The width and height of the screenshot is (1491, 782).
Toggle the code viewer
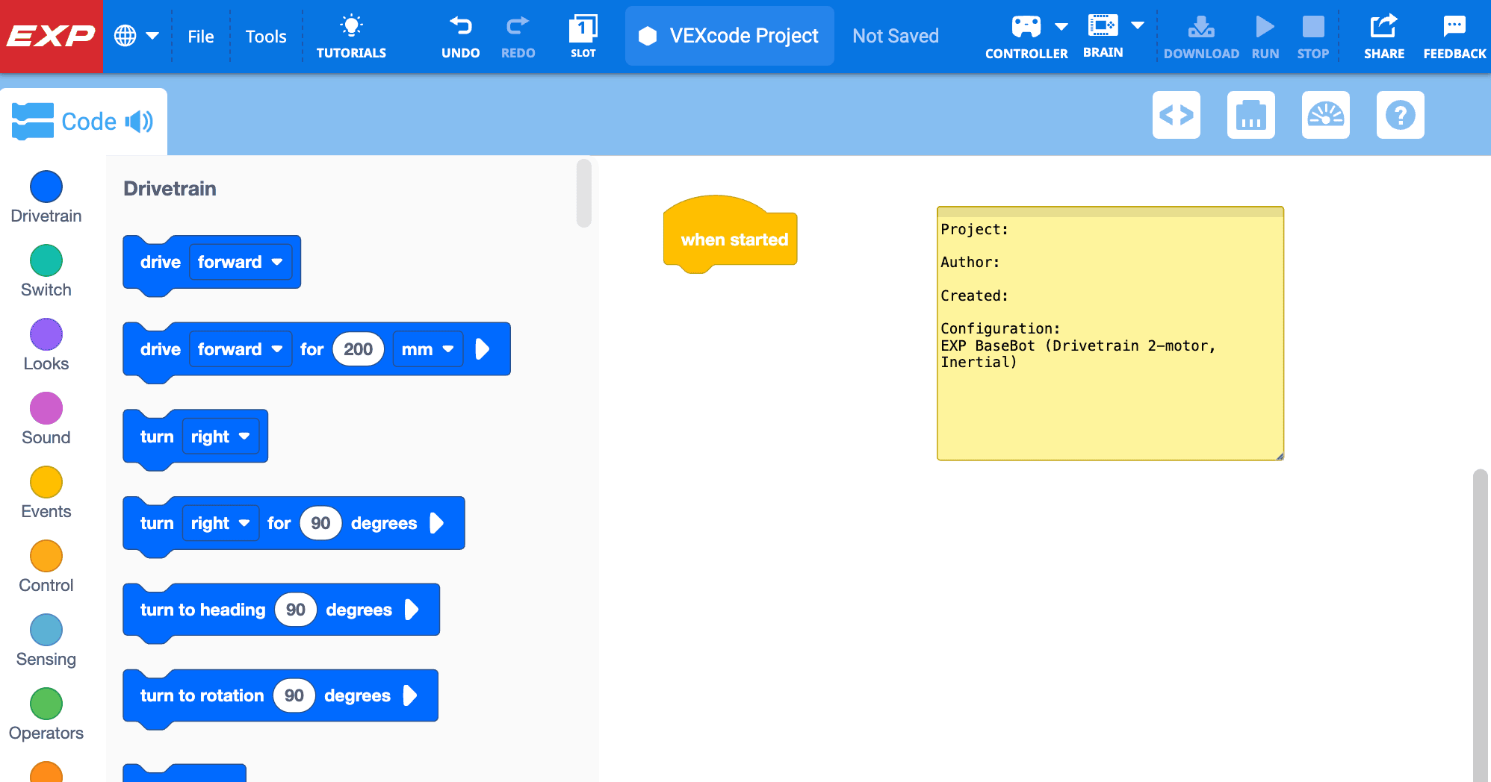click(1176, 115)
